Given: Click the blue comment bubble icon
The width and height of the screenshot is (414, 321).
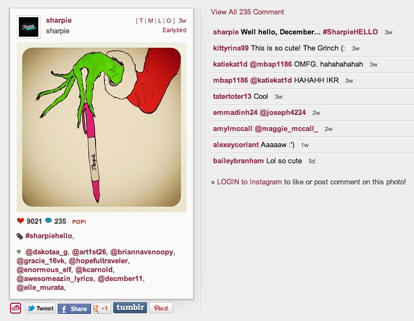Looking at the screenshot, I should click(x=48, y=220).
